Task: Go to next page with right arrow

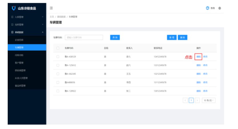Action: tap(197, 100)
